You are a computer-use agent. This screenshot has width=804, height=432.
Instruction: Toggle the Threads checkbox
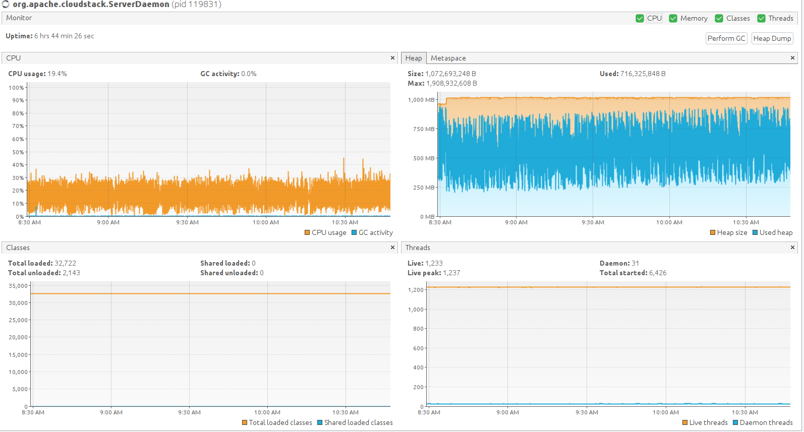tap(761, 18)
